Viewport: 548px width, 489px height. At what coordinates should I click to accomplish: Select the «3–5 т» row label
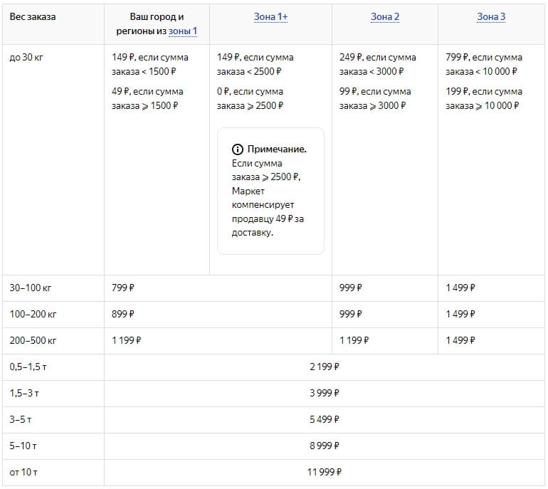click(20, 419)
